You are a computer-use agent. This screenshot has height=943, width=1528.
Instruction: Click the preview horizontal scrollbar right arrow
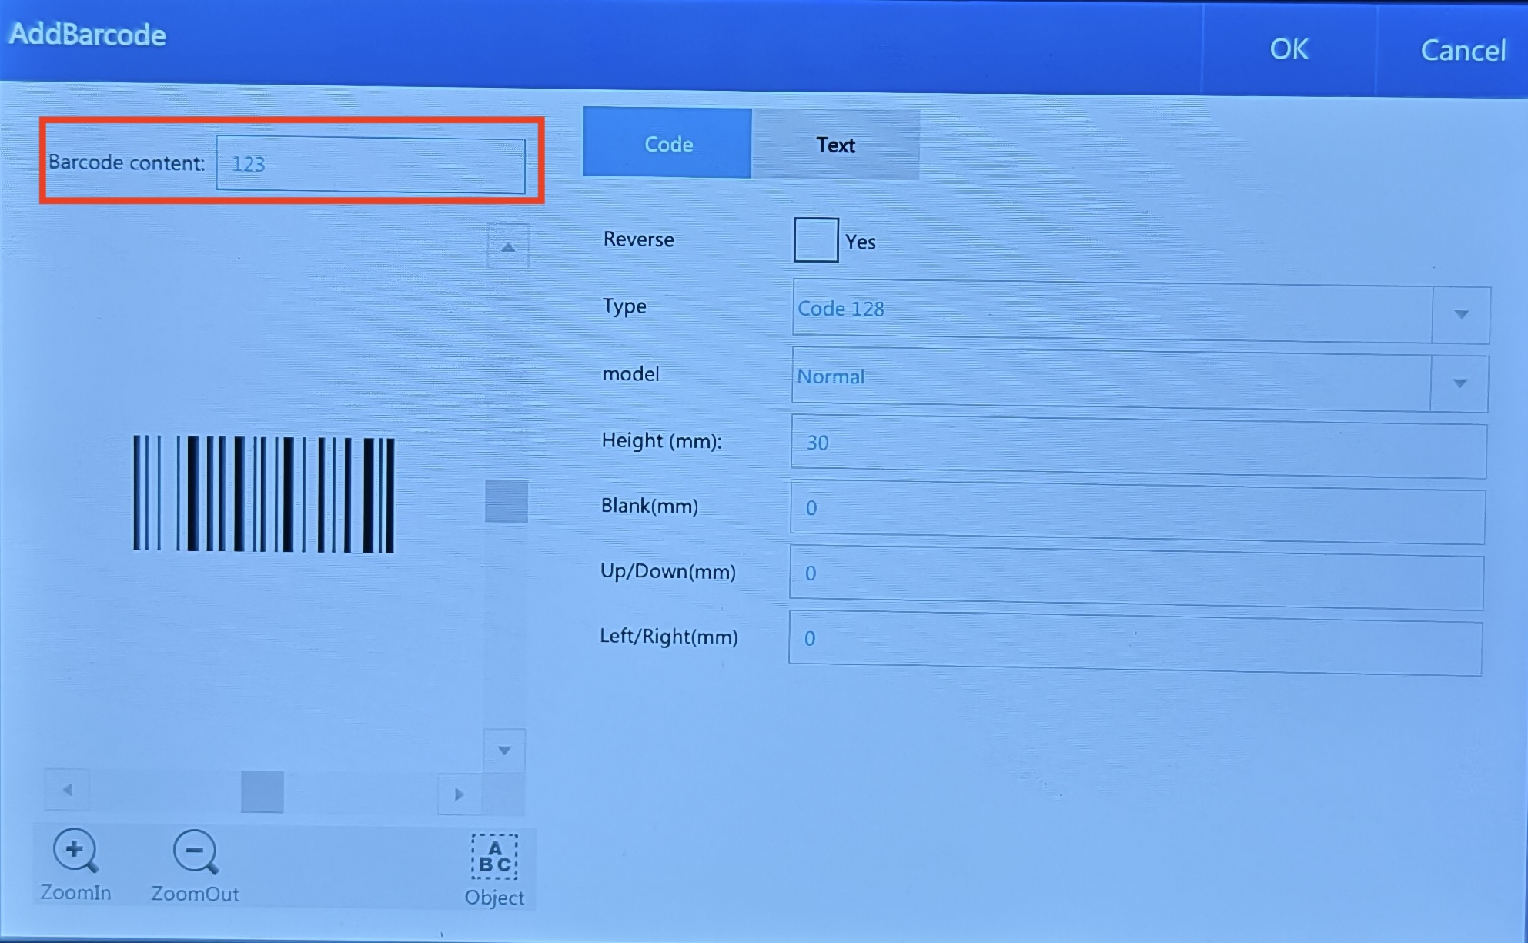[x=460, y=794]
